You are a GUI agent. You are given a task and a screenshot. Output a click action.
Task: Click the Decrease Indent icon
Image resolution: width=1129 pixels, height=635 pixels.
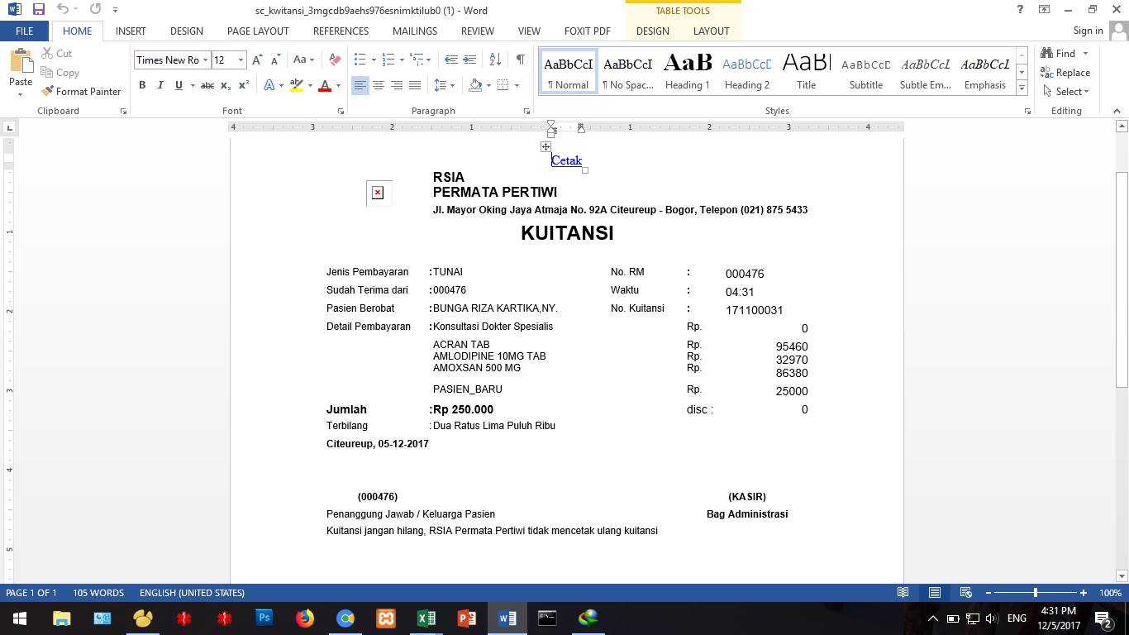(451, 60)
